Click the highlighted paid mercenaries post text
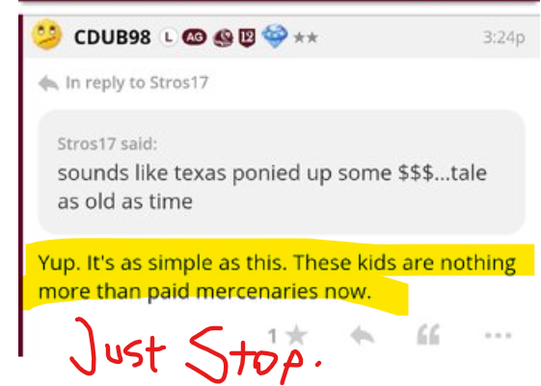This screenshot has width=541, height=386. [277, 277]
